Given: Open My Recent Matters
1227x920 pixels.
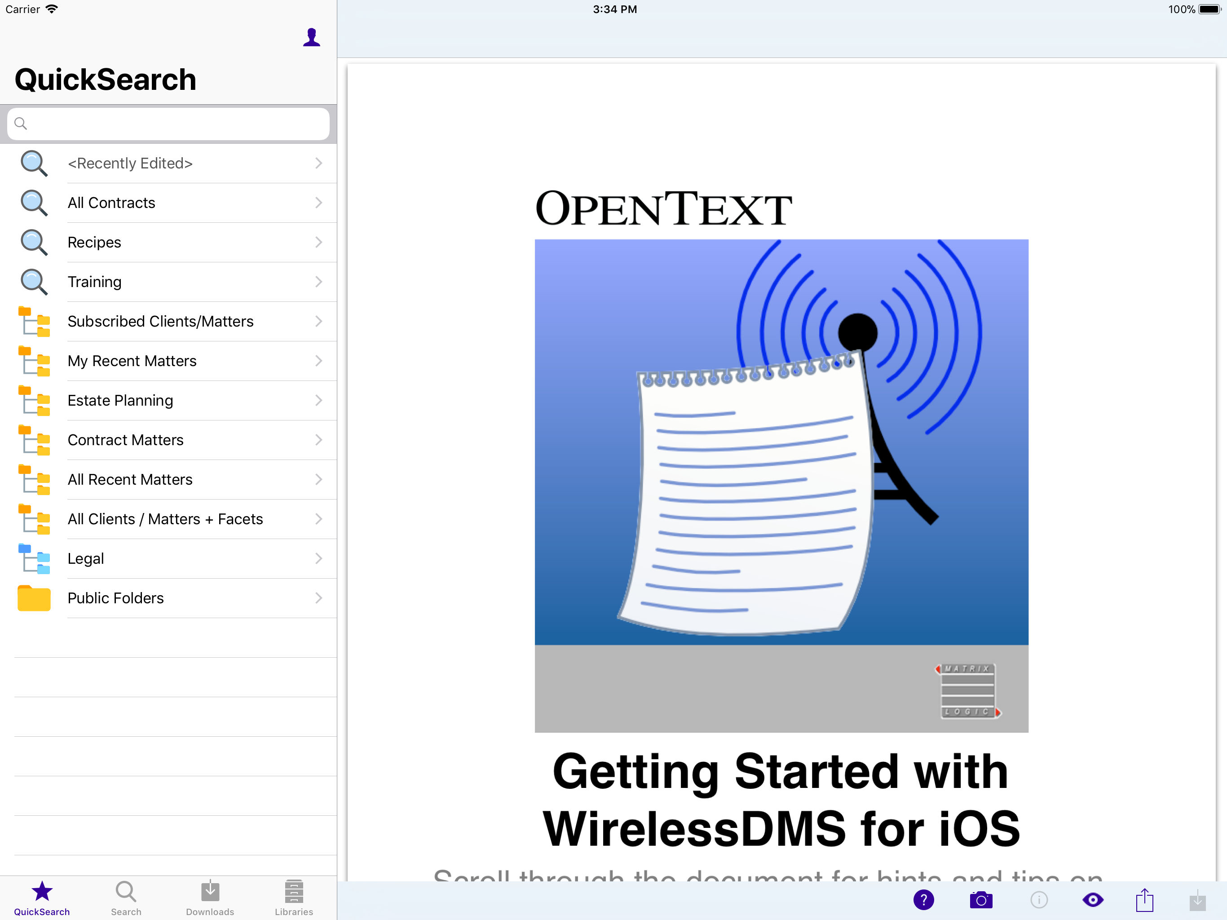Looking at the screenshot, I should coord(168,361).
